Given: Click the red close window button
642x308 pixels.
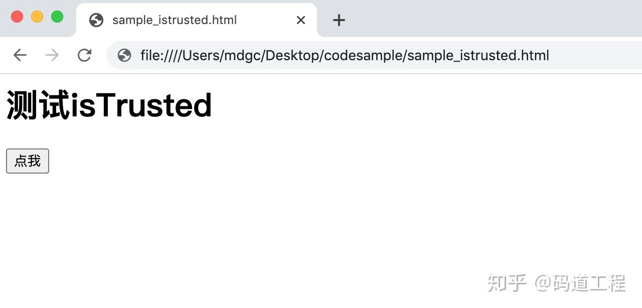Looking at the screenshot, I should [x=17, y=17].
